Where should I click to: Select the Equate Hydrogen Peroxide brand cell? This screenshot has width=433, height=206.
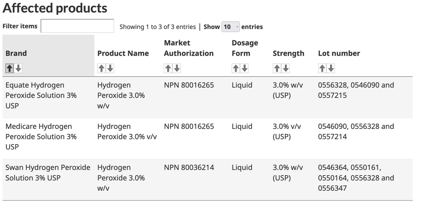point(41,95)
